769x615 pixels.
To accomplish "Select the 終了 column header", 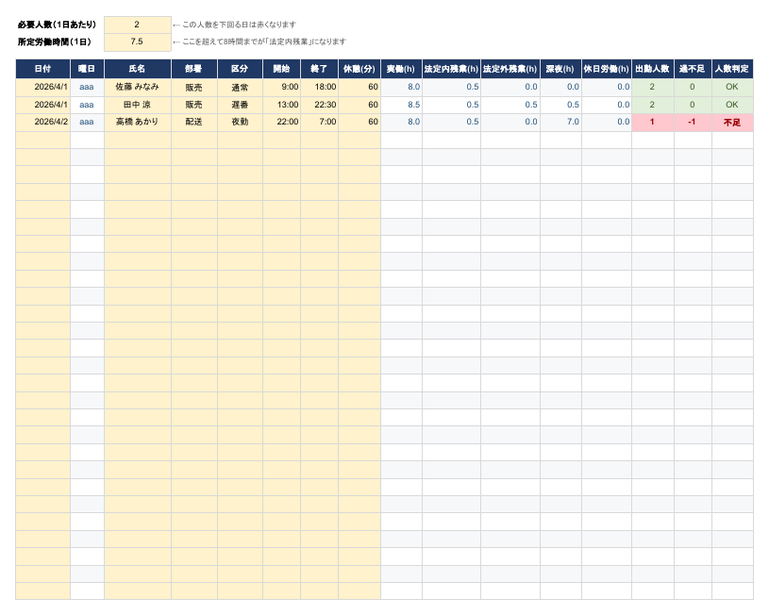I will click(319, 69).
